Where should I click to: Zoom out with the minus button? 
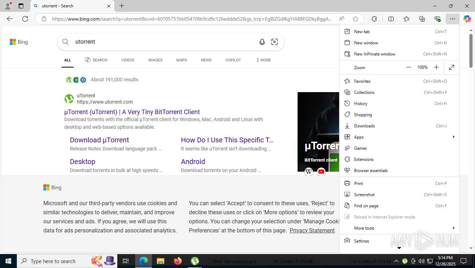pos(409,67)
